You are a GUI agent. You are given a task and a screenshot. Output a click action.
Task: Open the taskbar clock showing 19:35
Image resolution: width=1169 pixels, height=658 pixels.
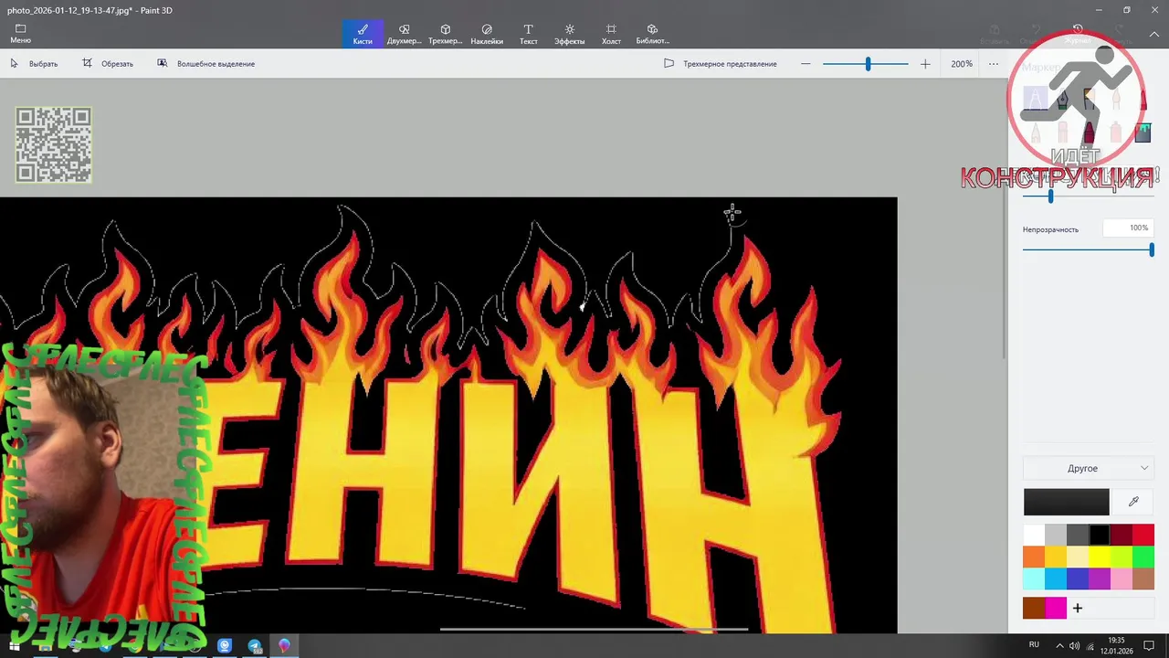[1117, 645]
